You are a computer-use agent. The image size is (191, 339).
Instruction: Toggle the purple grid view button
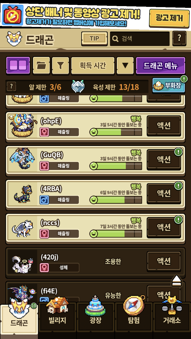18,66
